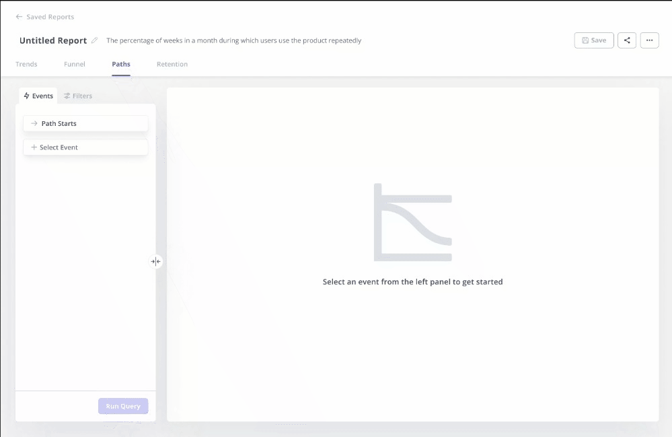Switch to the Funnel tab

click(74, 64)
